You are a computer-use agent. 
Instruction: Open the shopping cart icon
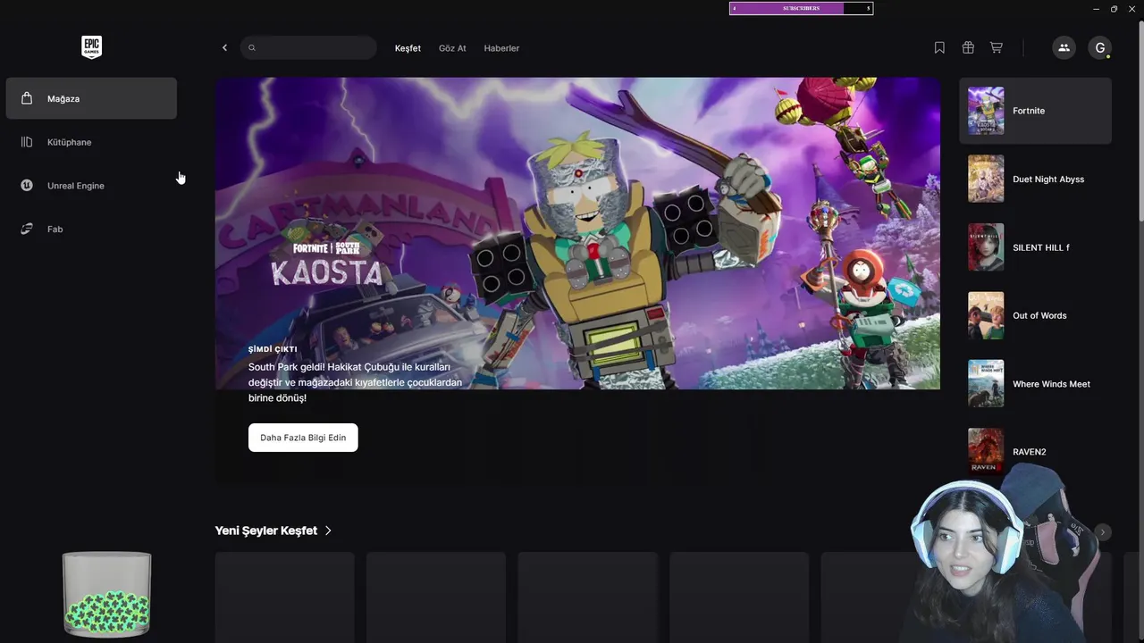[x=997, y=48]
